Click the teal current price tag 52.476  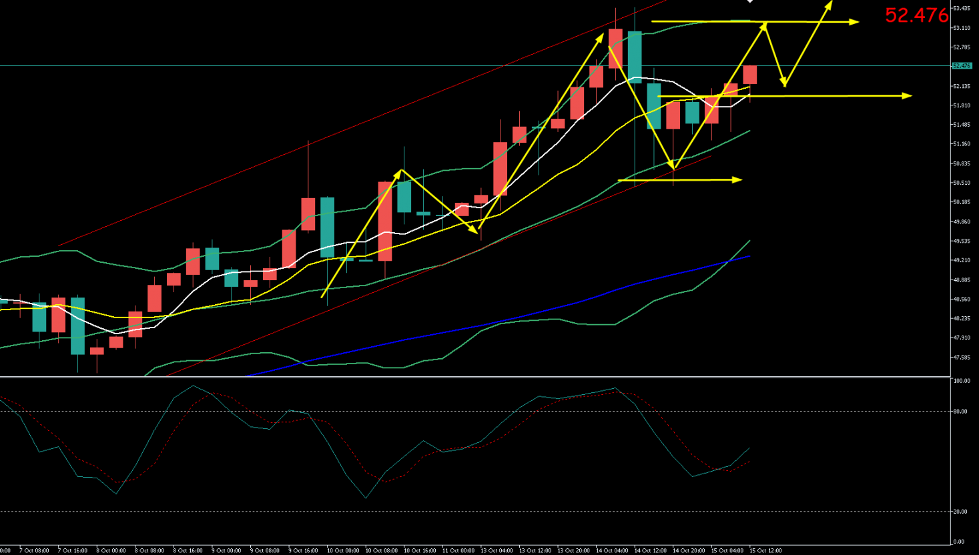coord(962,66)
